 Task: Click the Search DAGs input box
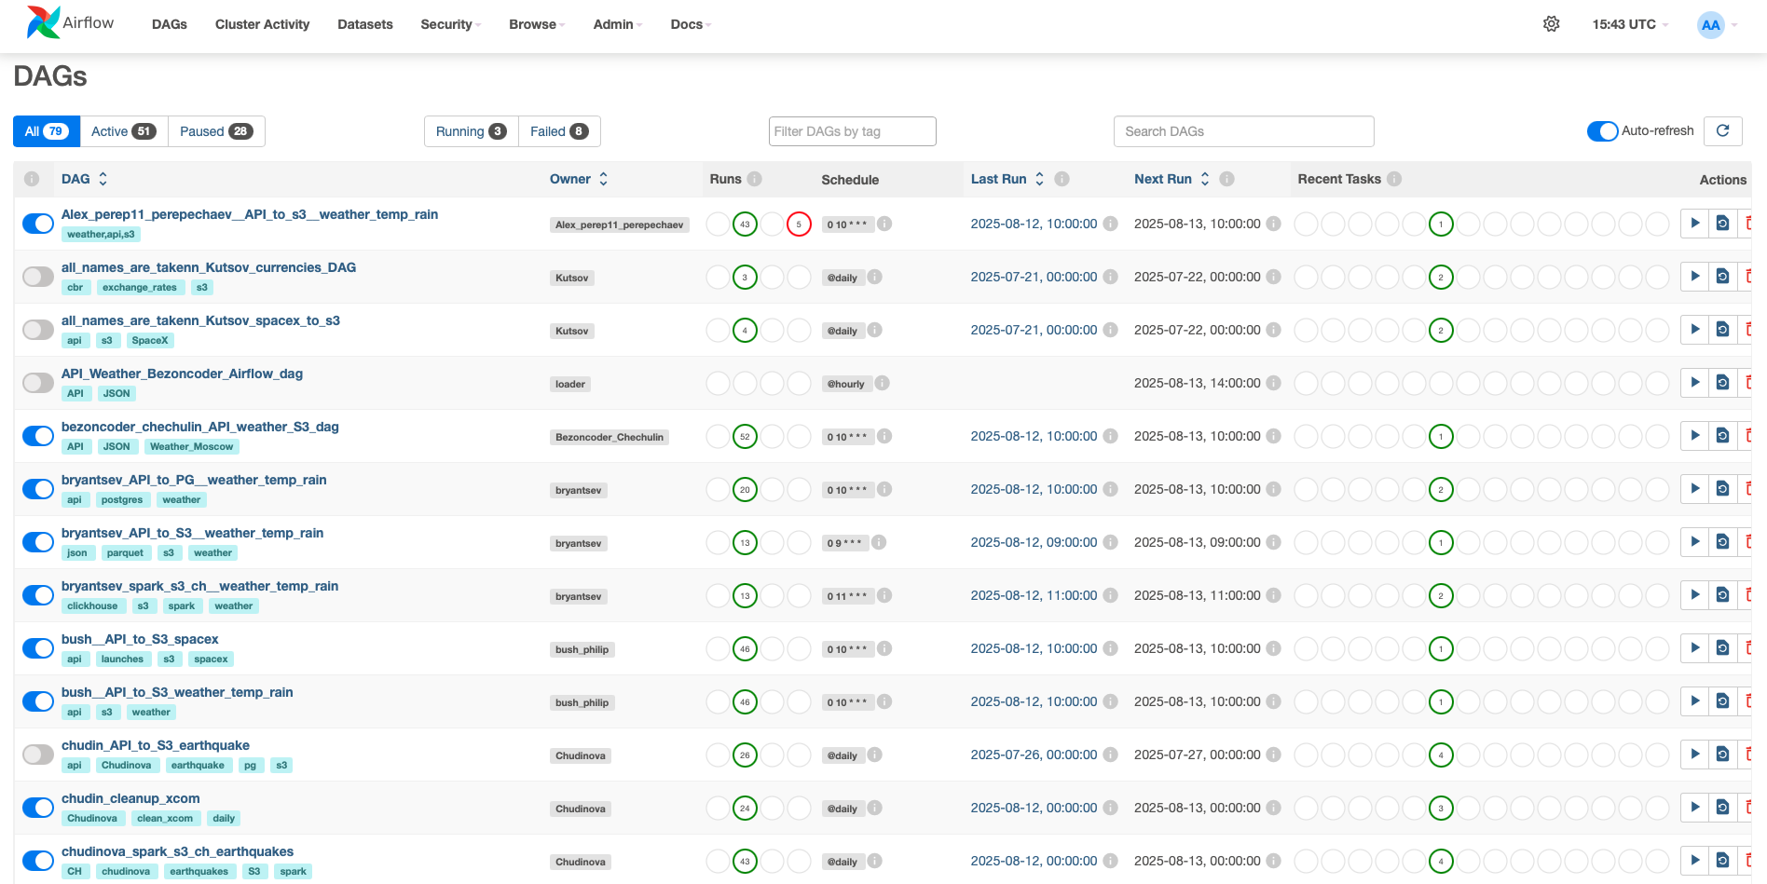(1243, 131)
